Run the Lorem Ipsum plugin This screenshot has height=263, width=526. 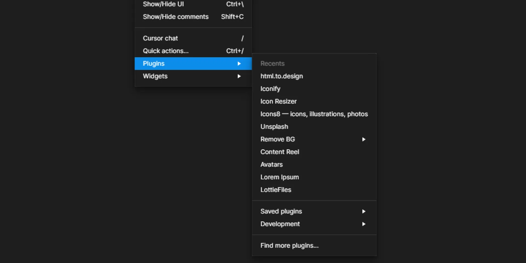pos(314,177)
